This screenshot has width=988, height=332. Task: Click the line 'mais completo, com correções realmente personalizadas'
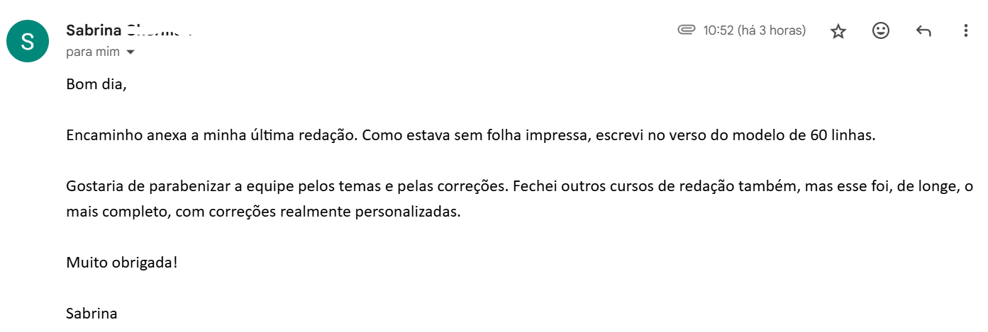[263, 212]
